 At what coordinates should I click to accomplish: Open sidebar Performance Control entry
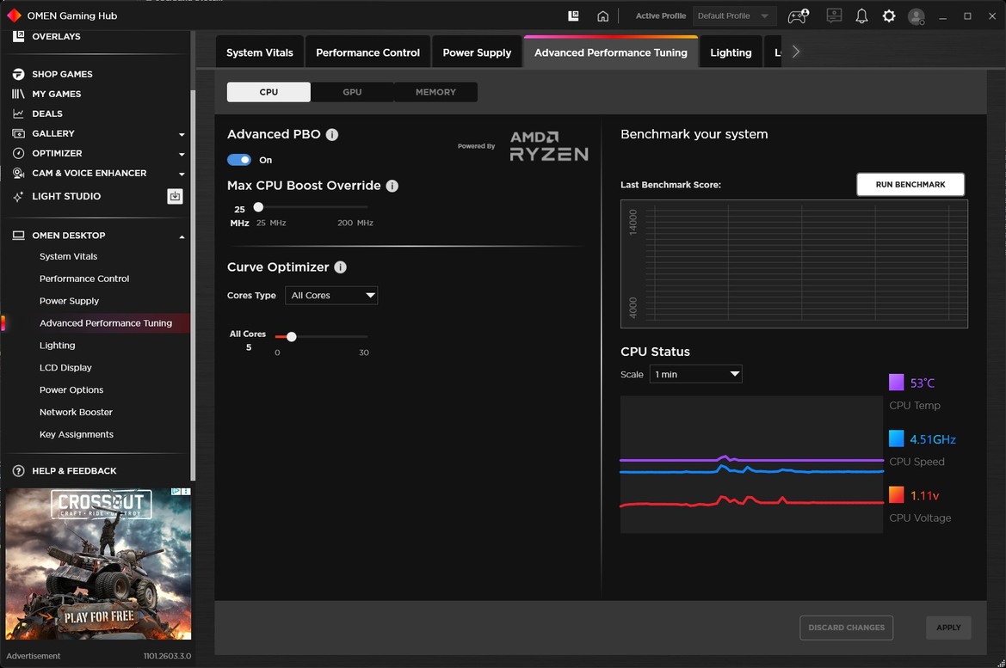pos(84,279)
